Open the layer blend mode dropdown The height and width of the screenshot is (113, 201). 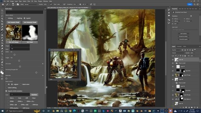click(178, 53)
